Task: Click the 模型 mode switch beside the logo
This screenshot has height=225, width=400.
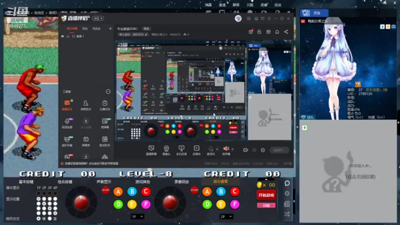Action: tap(98, 18)
